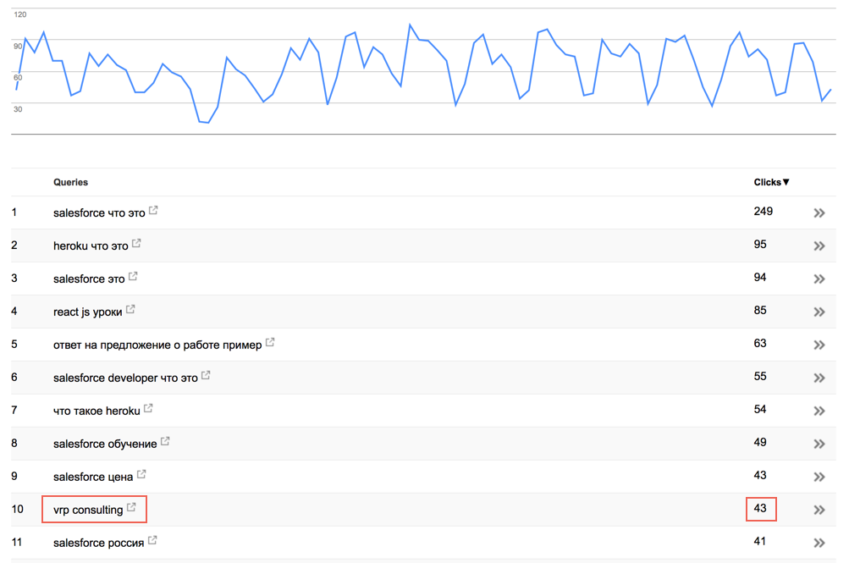The height and width of the screenshot is (563, 849).
Task: Select the 'salesforce обучение' query text
Action: click(105, 444)
